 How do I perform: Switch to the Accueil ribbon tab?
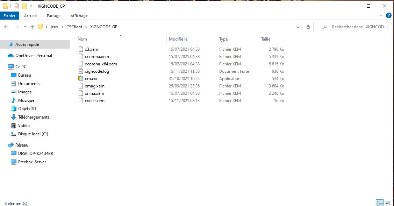(x=30, y=16)
